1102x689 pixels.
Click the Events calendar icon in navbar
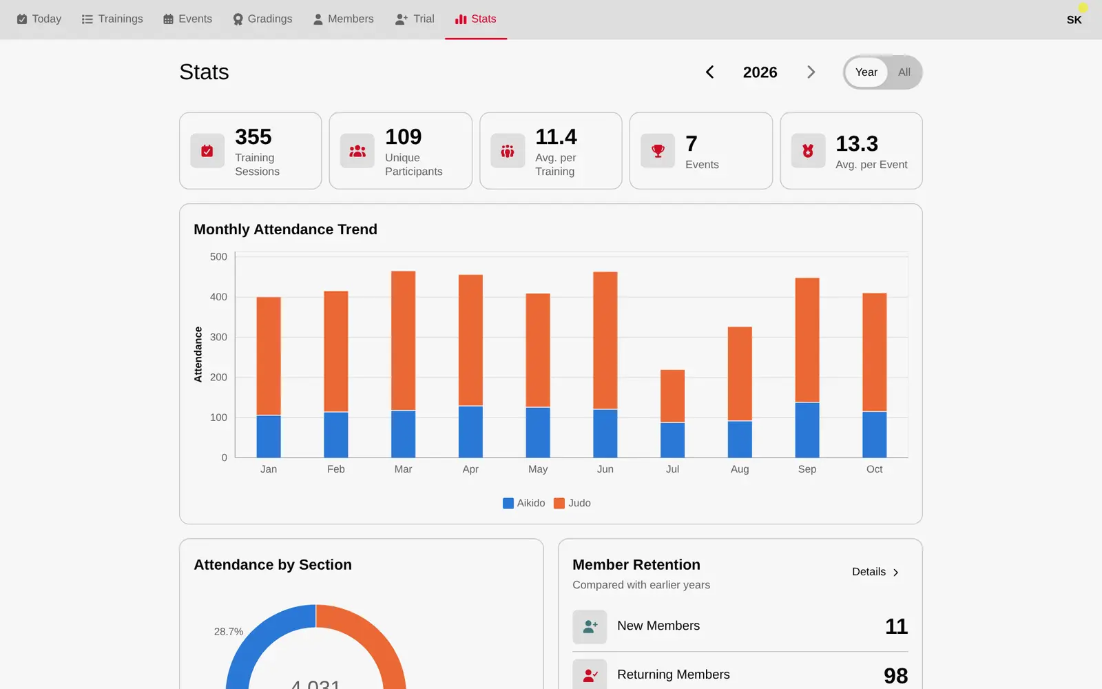point(168,19)
